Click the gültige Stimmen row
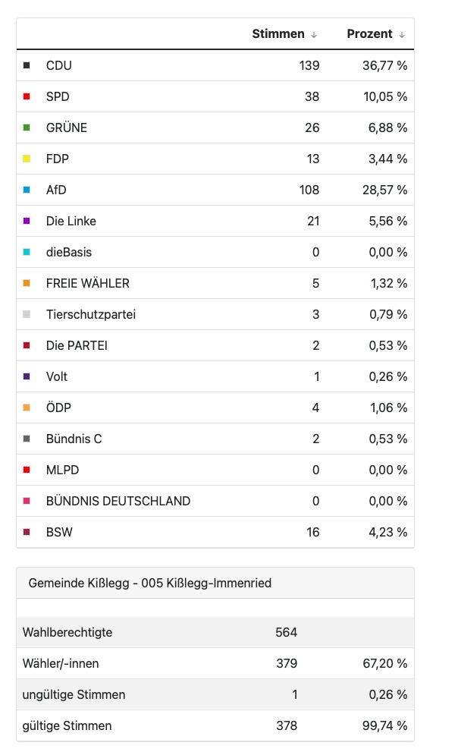 pyautogui.click(x=67, y=725)
